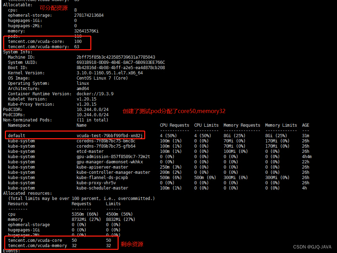Select pod kube-proxy-vhr5v
Viewport: 337px width, 253px height.
96,183
